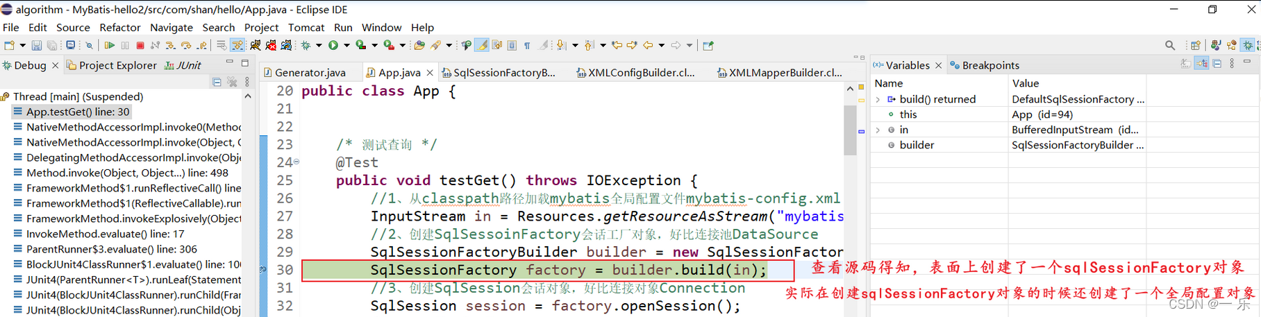This screenshot has height=317, width=1261.
Task: Click the editor vertical scrollbar thumb
Action: (x=850, y=130)
